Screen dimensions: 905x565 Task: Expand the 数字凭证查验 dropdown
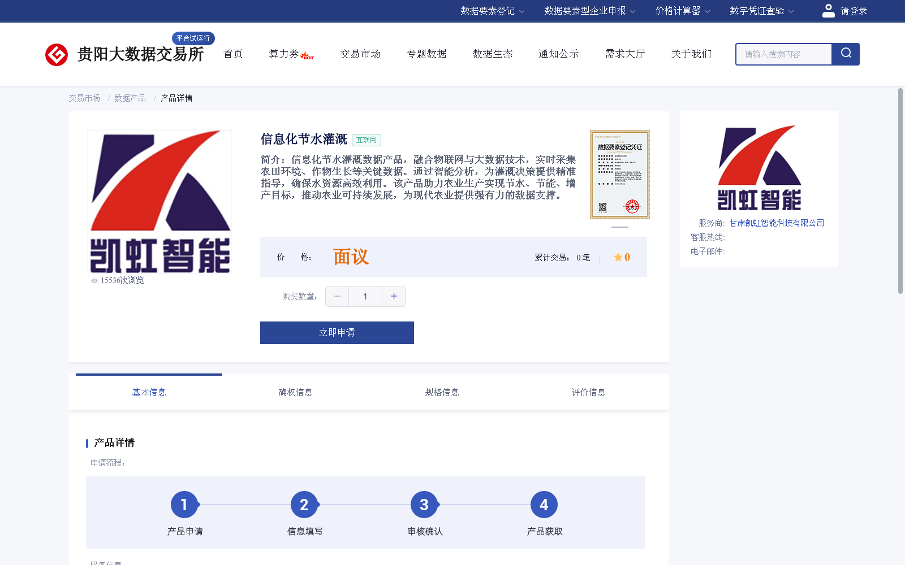(761, 11)
